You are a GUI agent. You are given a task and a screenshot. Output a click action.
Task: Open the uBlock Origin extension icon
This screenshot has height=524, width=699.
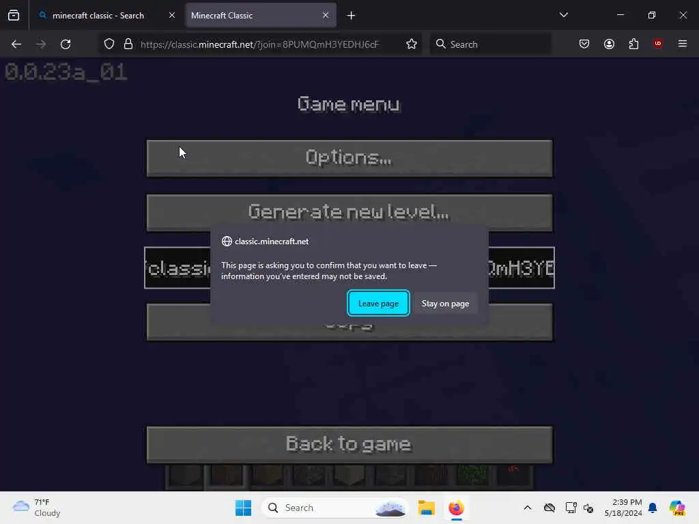coord(657,44)
